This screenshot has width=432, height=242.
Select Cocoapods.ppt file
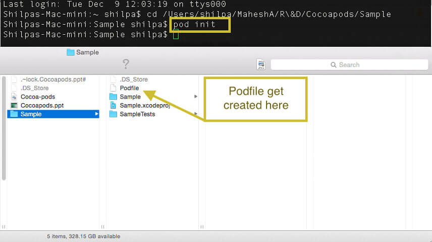[42, 106]
